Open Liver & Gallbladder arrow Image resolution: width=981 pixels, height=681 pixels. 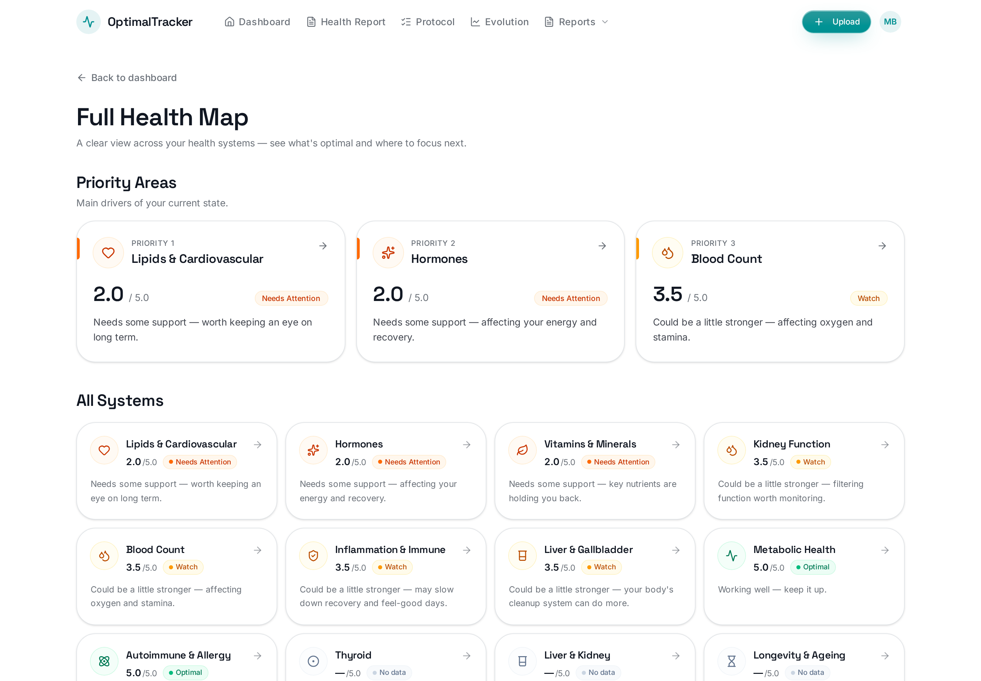pyautogui.click(x=675, y=550)
